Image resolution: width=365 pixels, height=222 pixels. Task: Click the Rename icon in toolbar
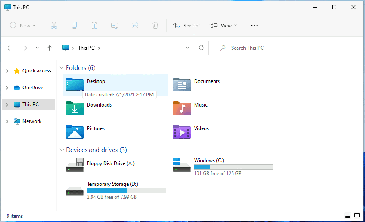(115, 25)
